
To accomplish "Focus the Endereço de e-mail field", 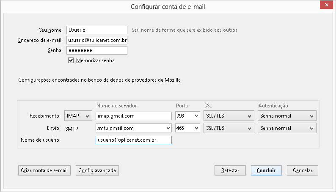I will pos(97,40).
